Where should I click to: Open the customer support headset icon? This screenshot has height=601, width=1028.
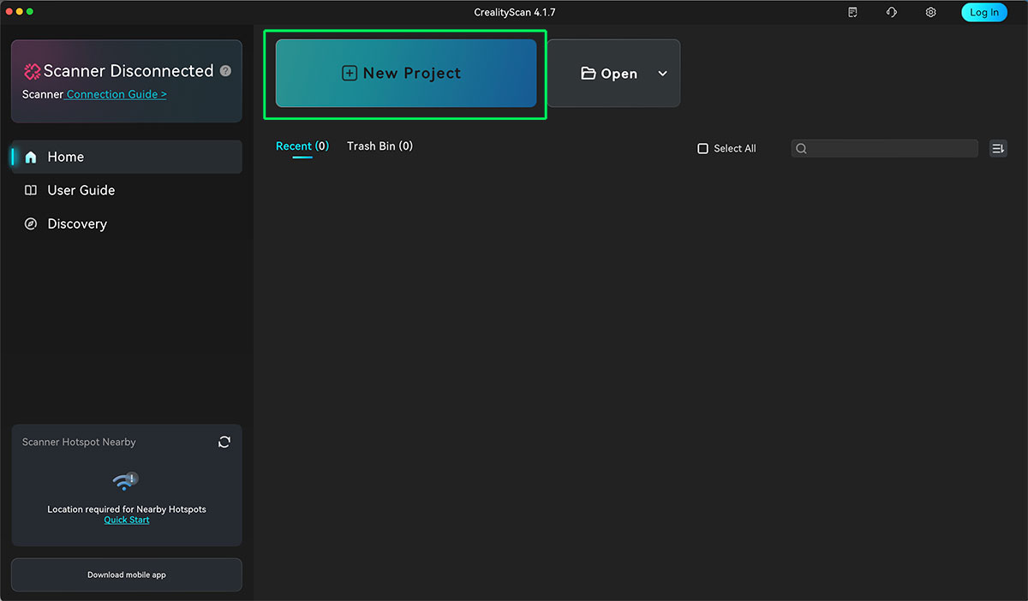(892, 12)
